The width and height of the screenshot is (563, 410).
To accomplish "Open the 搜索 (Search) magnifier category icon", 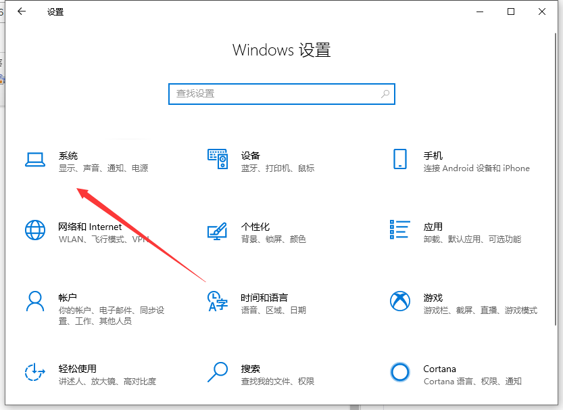I will (217, 372).
